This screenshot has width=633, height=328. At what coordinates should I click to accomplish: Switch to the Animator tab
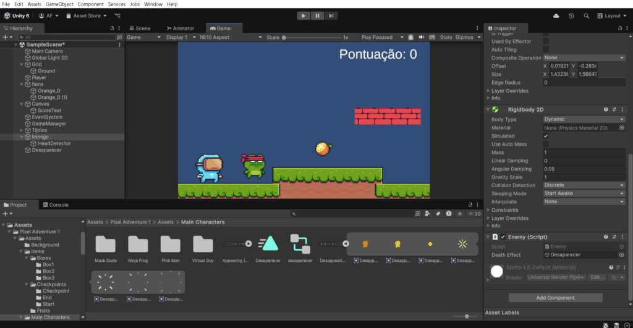[181, 28]
